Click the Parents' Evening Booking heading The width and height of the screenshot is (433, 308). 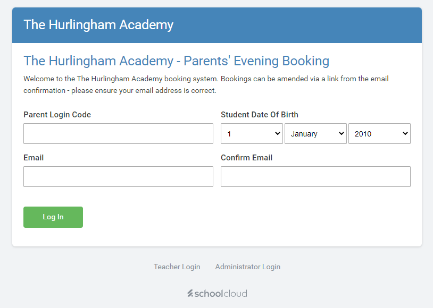click(176, 61)
